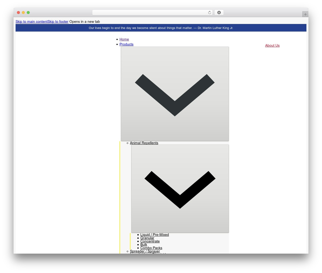The image size is (322, 273).
Task: Open the Concentrate link
Action: click(x=150, y=241)
